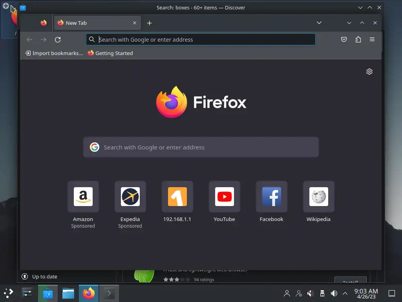This screenshot has width=402, height=302.
Task: Open a new tab with plus button
Action: pyautogui.click(x=150, y=23)
